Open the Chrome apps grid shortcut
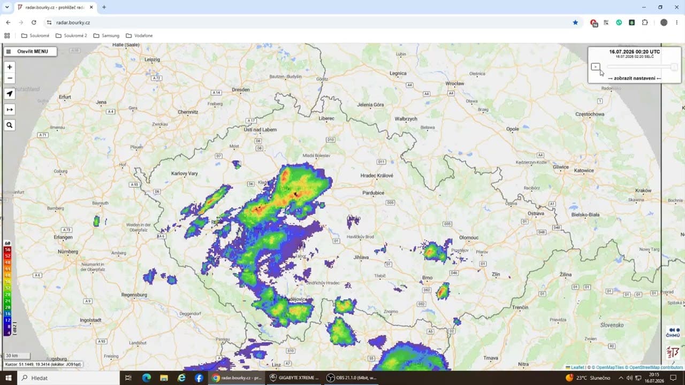The height and width of the screenshot is (385, 685). click(x=7, y=35)
